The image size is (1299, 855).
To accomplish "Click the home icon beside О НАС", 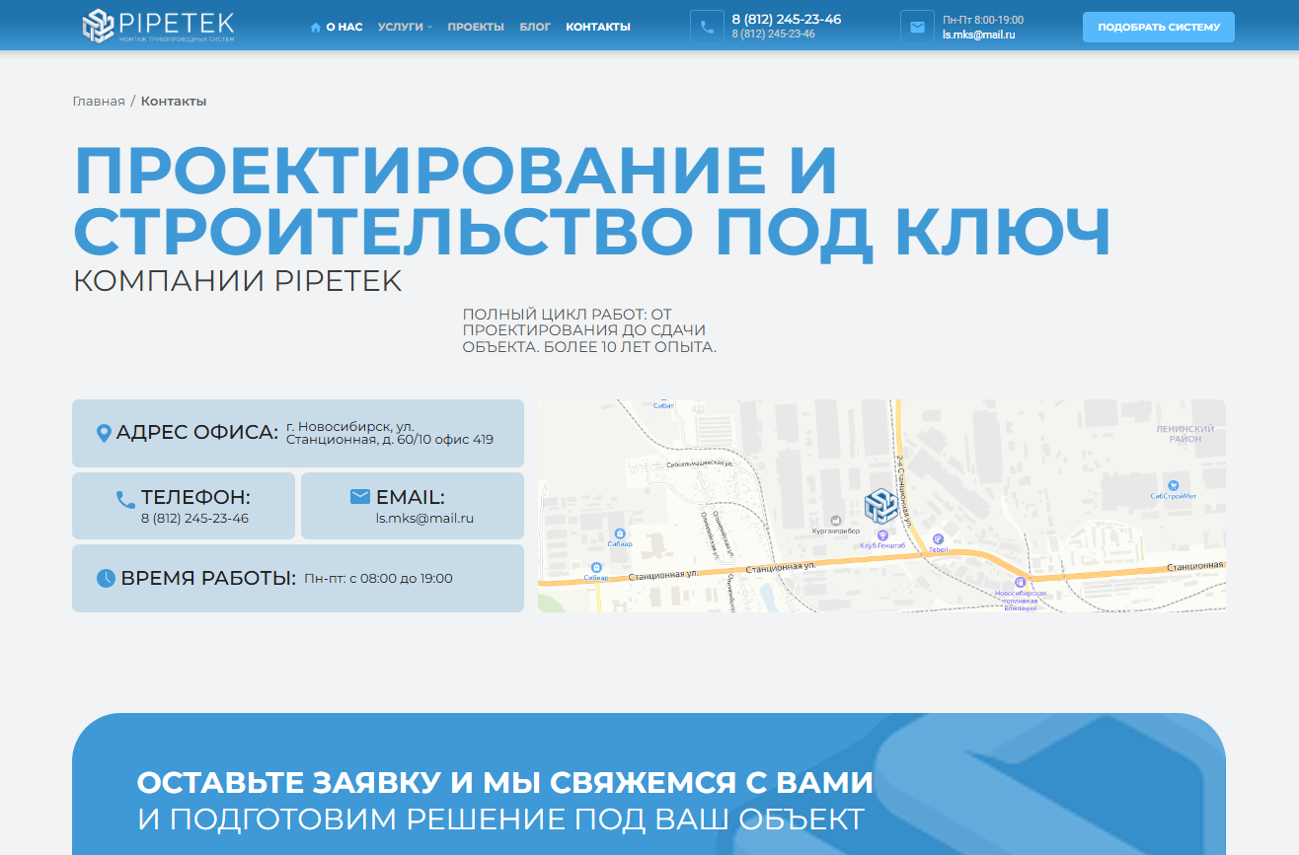I will coord(316,28).
